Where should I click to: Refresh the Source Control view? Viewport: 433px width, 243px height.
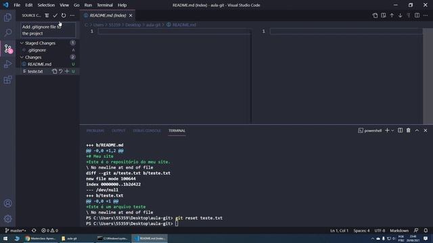[64, 16]
